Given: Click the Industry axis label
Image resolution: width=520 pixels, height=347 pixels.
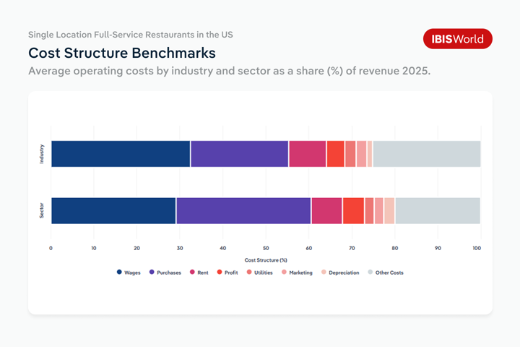Looking at the screenshot, I should [42, 154].
